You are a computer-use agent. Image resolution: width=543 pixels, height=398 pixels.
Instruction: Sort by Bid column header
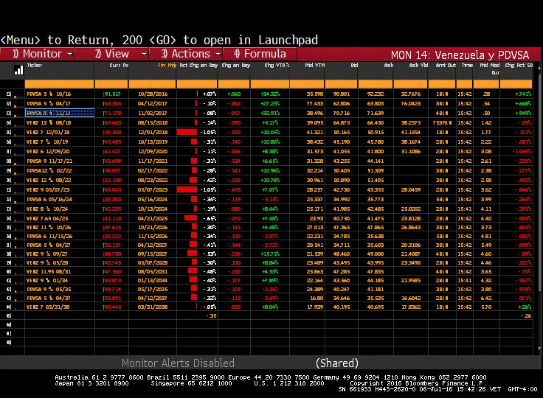354,65
